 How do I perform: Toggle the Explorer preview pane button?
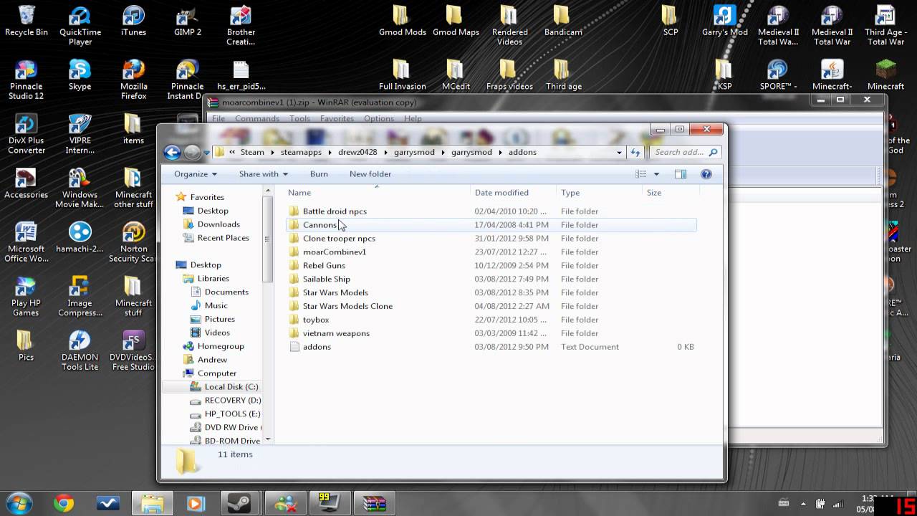[x=681, y=174]
